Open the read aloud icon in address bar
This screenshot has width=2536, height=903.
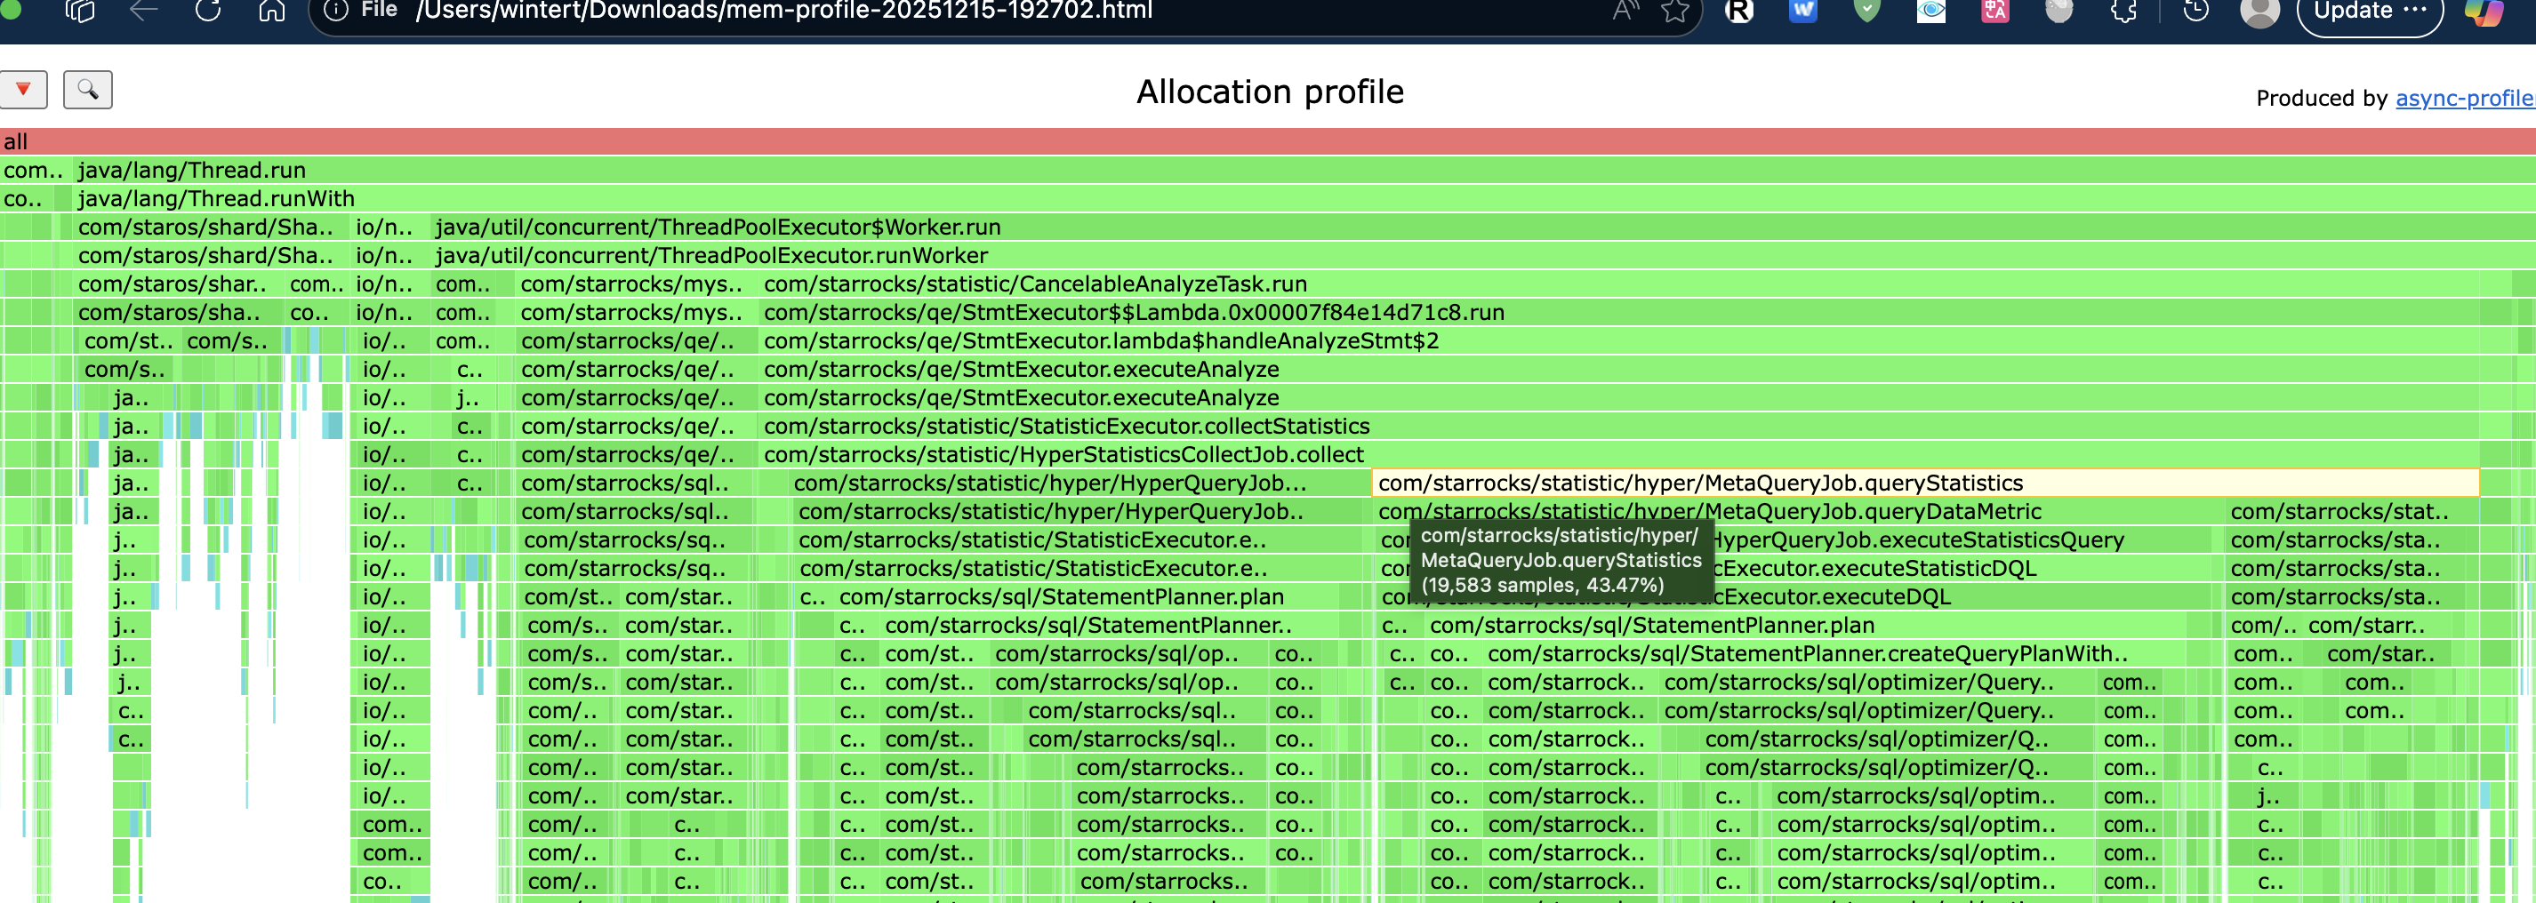[1625, 11]
